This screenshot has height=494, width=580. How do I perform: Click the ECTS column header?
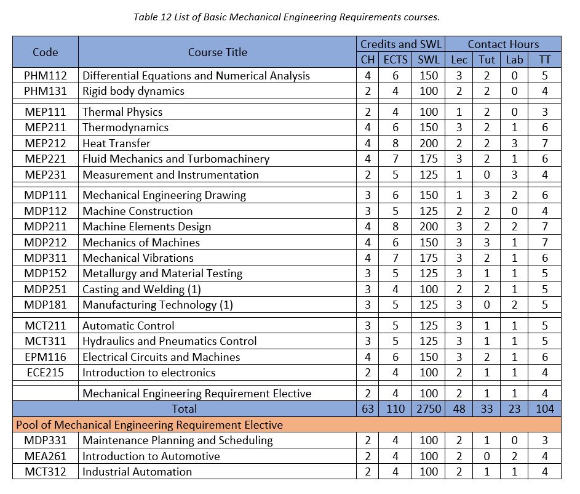coord(395,60)
